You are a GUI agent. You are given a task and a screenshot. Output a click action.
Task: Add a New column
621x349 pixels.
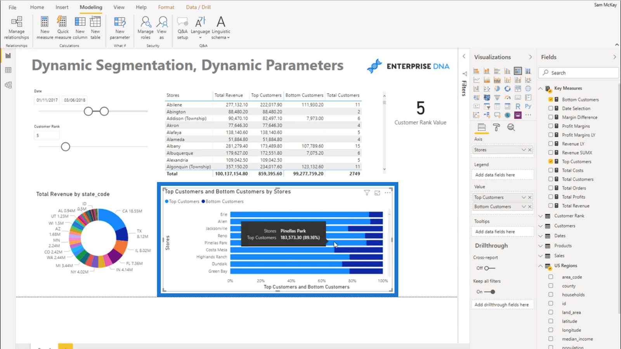click(80, 28)
